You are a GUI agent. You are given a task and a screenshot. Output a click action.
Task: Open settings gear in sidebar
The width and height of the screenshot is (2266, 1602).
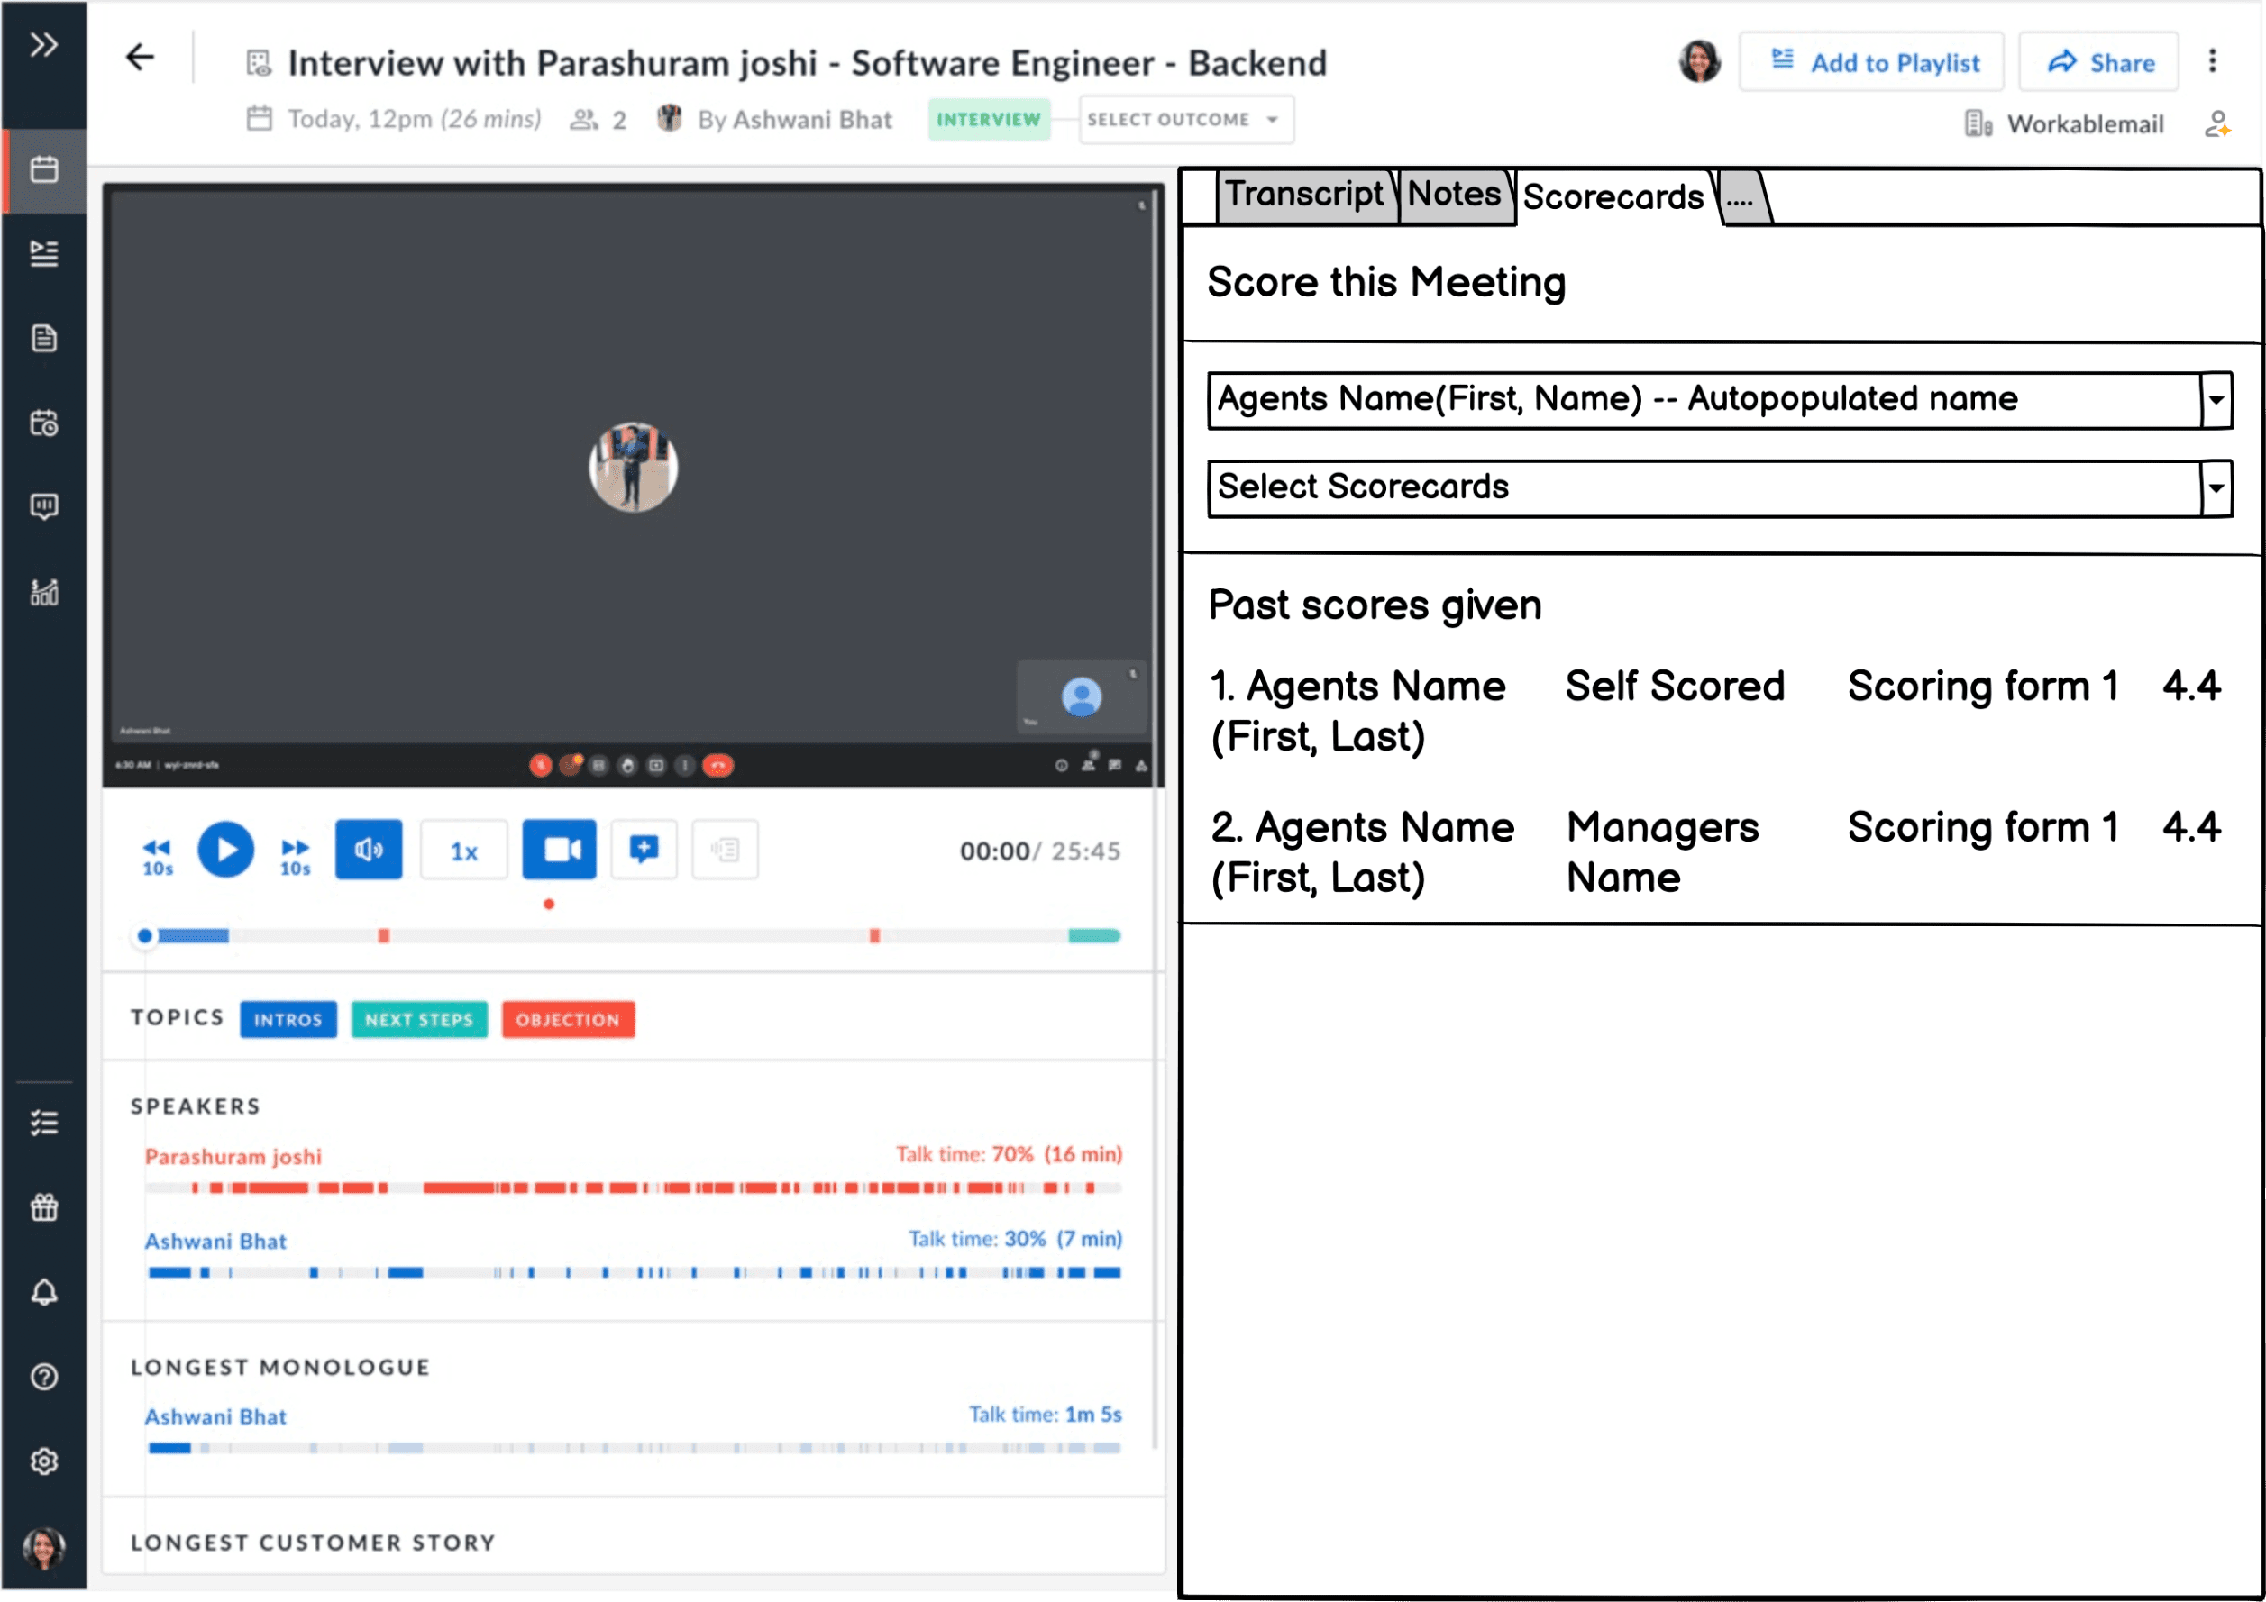click(43, 1461)
